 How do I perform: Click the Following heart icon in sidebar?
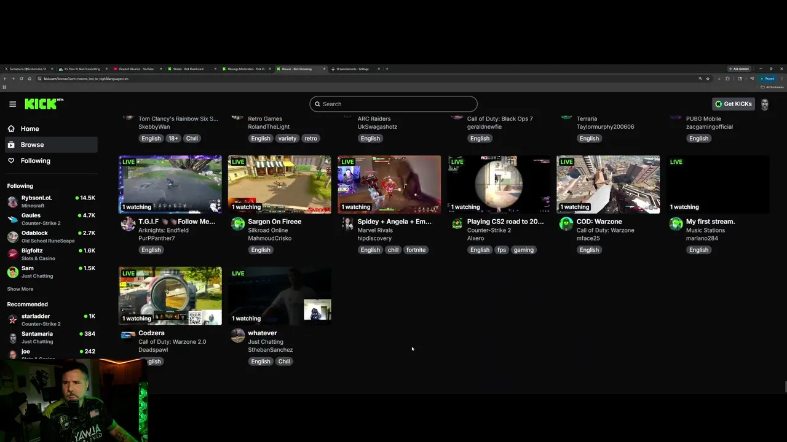(x=11, y=161)
